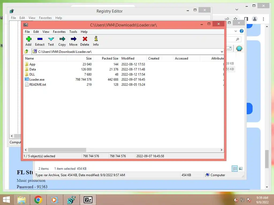Switch Explorer to large icons view
This screenshot has height=205, width=274.
241,168
